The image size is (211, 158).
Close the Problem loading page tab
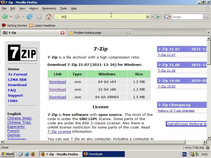128,33
